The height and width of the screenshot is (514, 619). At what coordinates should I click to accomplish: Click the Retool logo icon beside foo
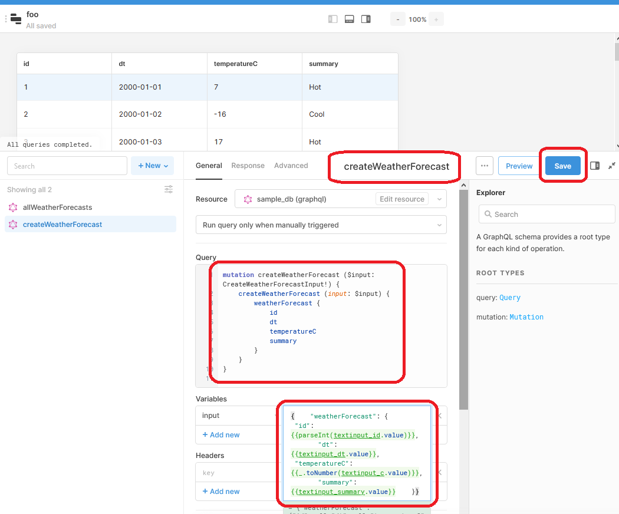coord(16,18)
